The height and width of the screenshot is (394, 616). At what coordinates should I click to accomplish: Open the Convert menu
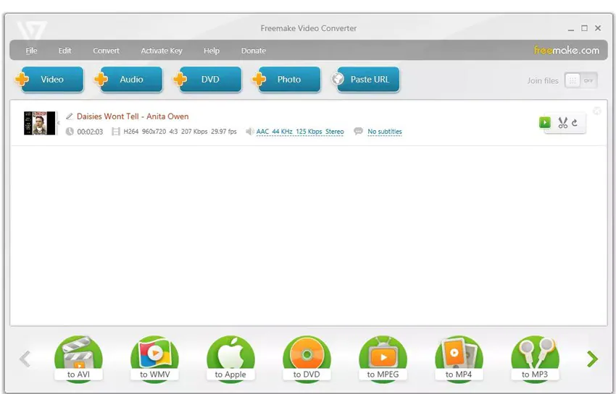click(x=106, y=51)
